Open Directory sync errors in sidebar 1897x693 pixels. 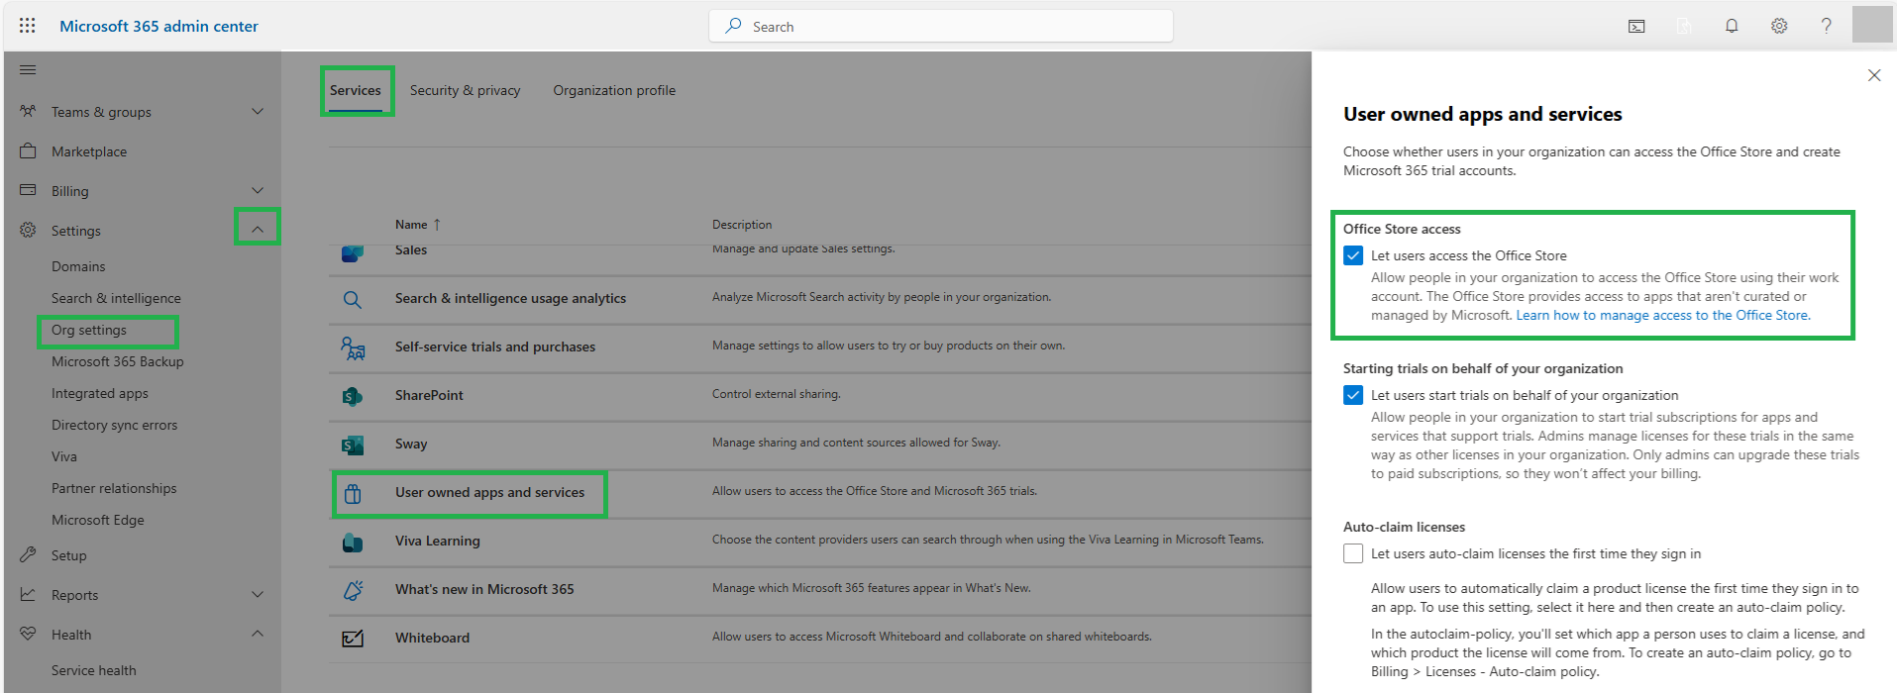tap(115, 425)
